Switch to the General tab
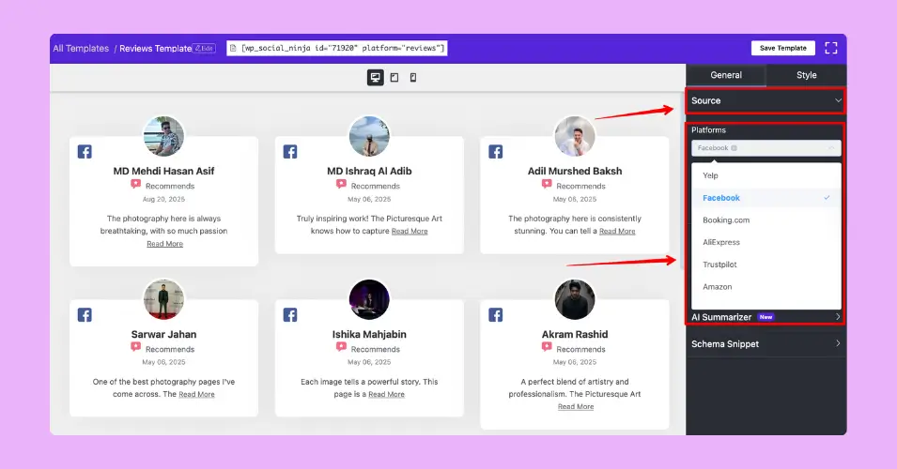The image size is (897, 469). coord(726,75)
